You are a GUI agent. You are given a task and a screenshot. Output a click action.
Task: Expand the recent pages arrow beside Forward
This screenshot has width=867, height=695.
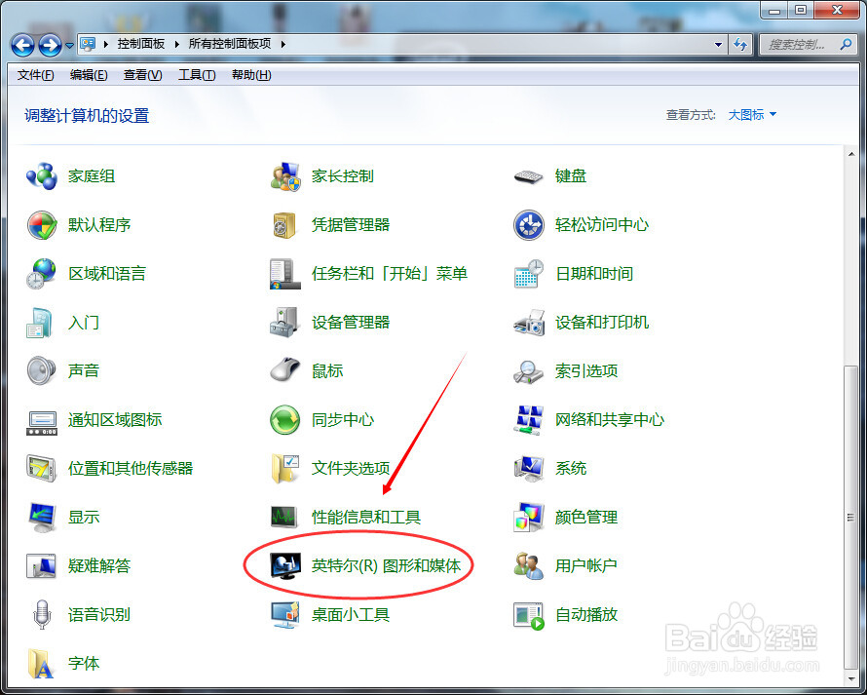pyautogui.click(x=69, y=46)
